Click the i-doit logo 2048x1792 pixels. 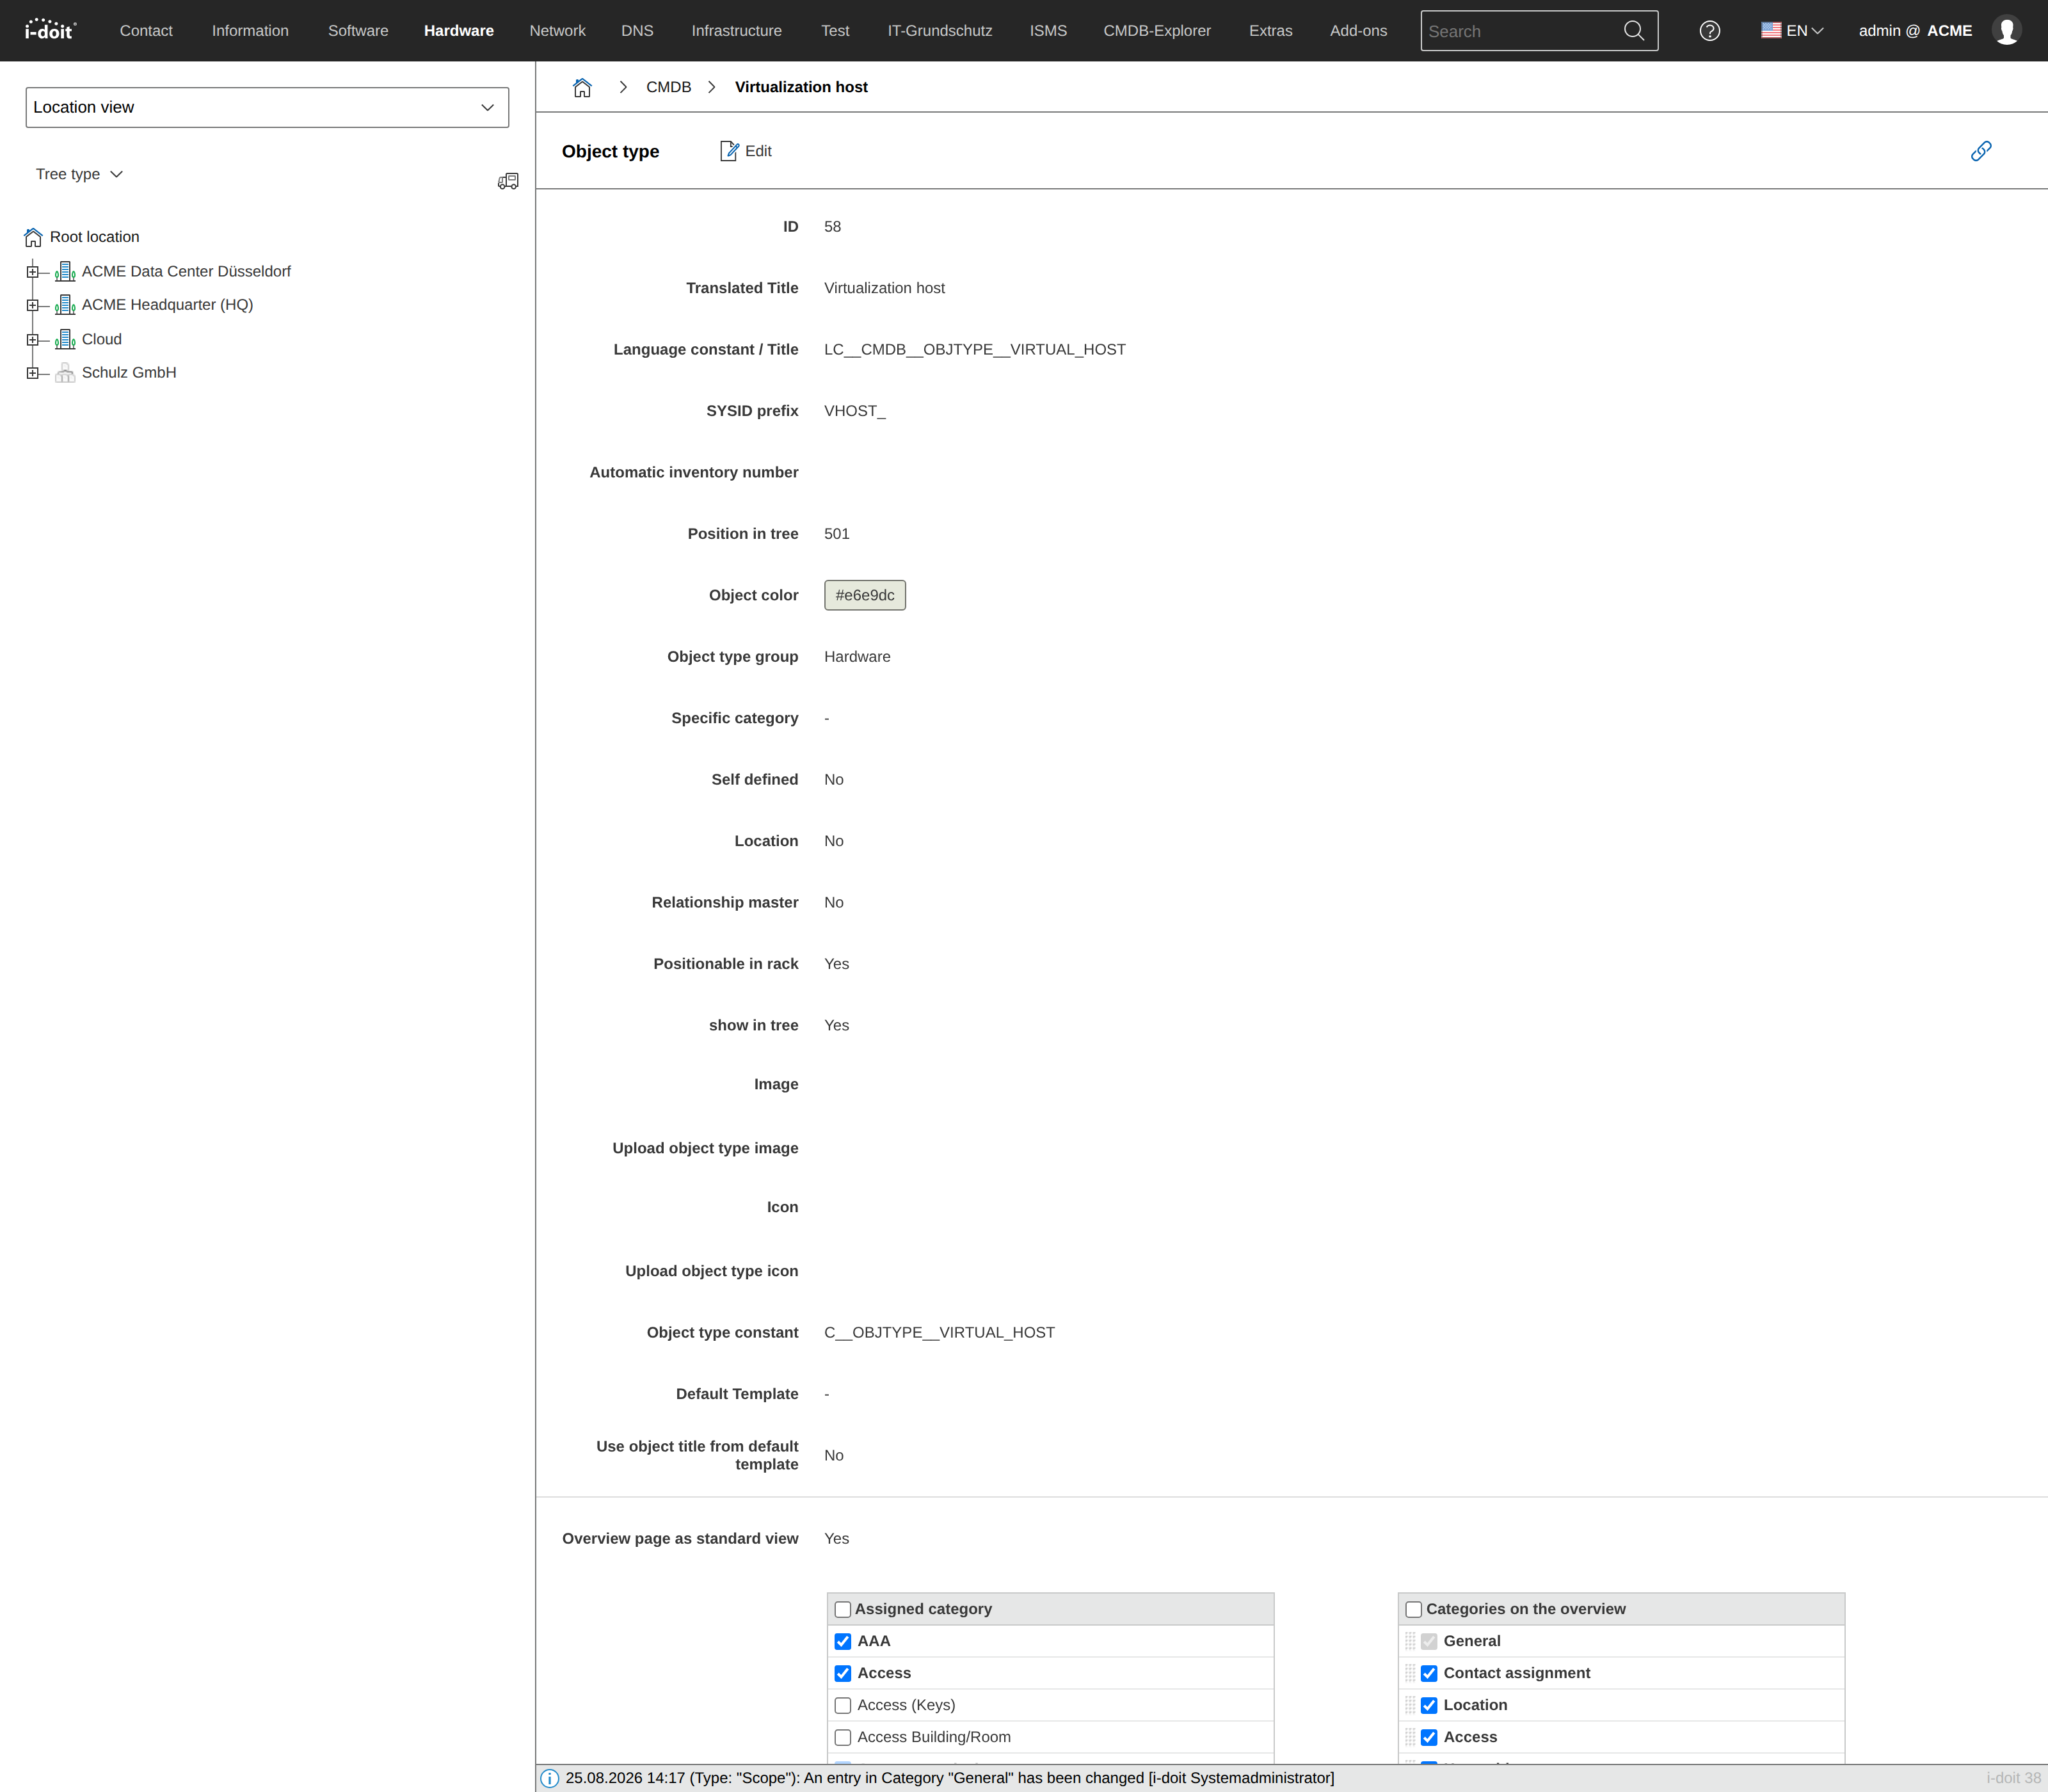tap(50, 30)
